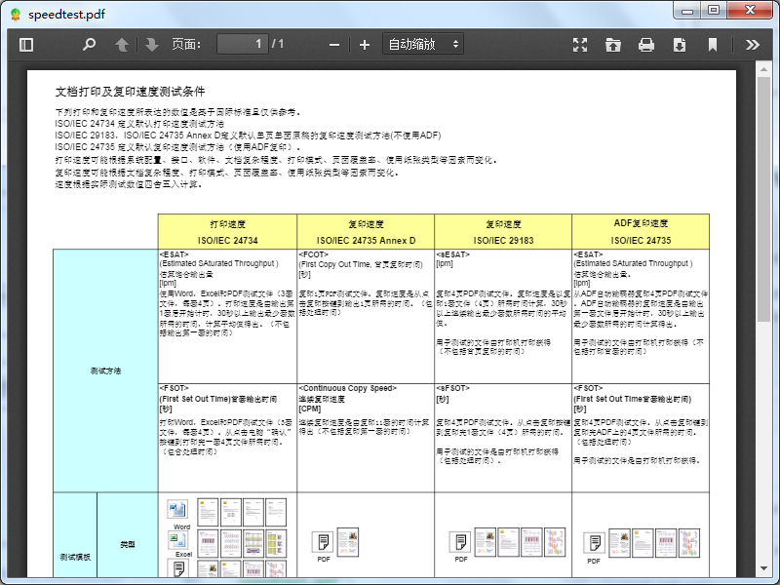Open the find-in-document search tool
Image resolution: width=780 pixels, height=585 pixels.
(89, 45)
